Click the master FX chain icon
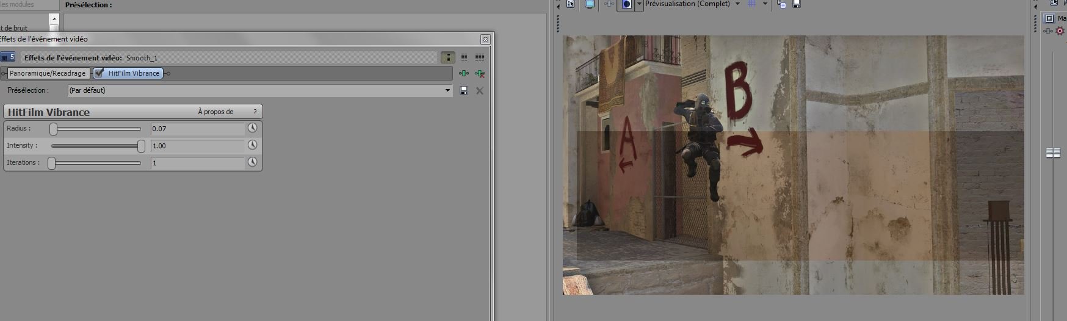The height and width of the screenshot is (321, 1067). [x=1047, y=31]
